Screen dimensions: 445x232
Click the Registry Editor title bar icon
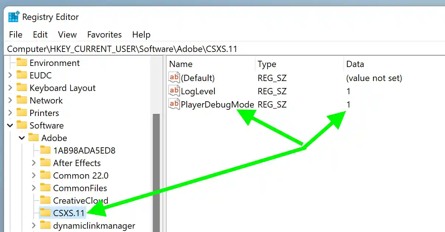(13, 16)
